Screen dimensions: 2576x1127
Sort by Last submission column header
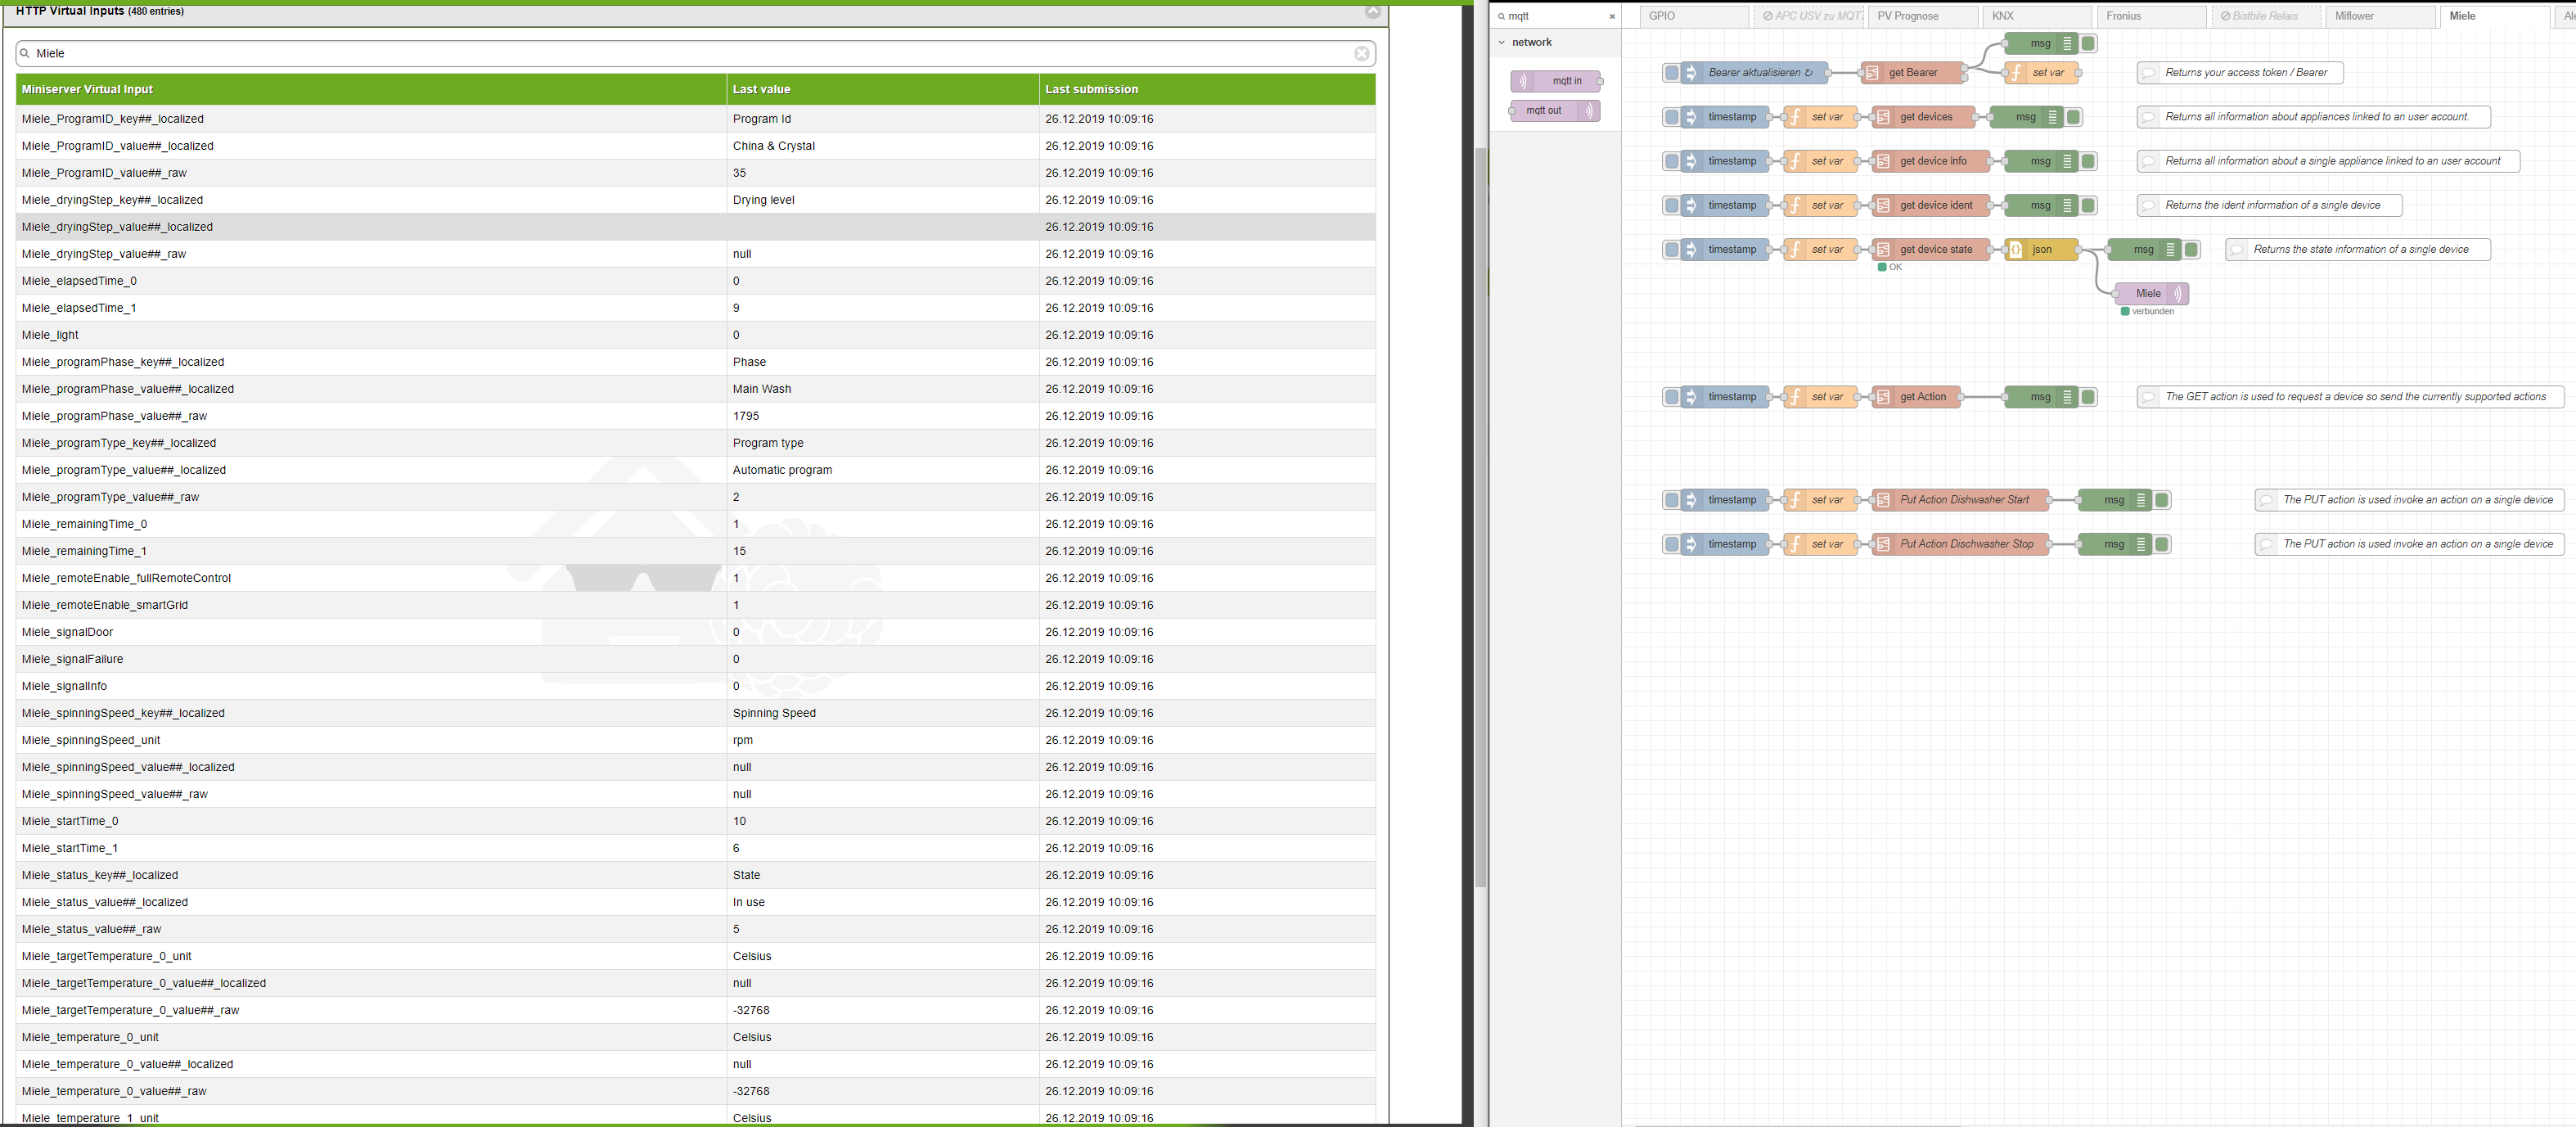pos(1091,89)
